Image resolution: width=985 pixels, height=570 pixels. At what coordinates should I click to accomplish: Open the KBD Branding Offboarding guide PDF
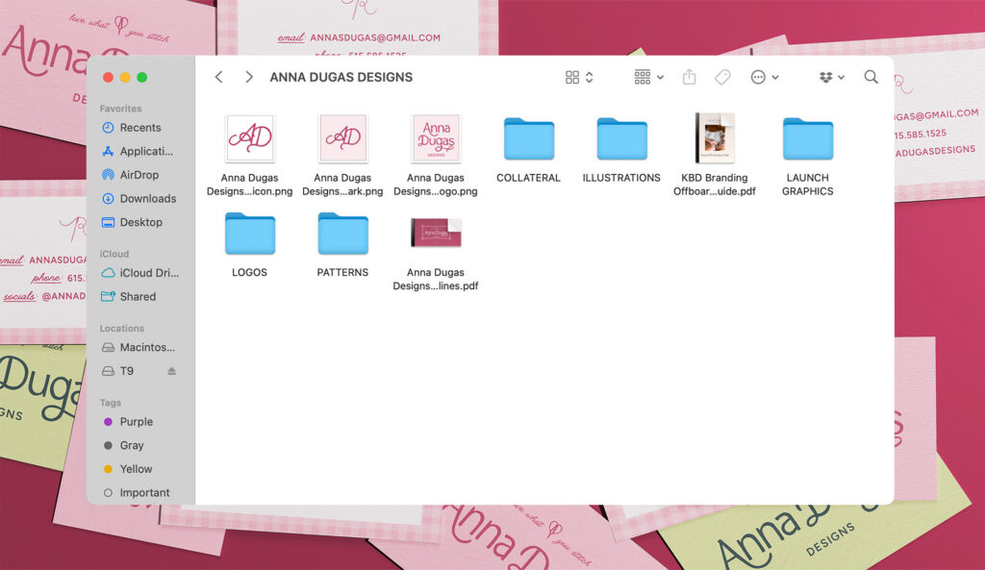click(x=714, y=137)
